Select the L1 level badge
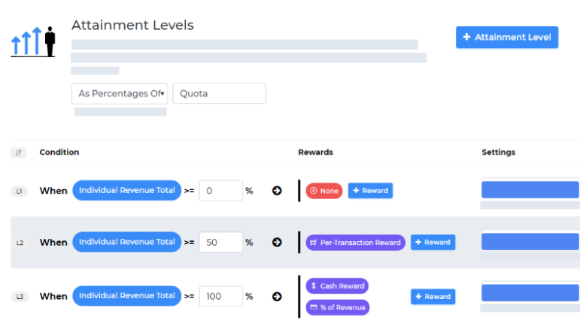 point(20,192)
